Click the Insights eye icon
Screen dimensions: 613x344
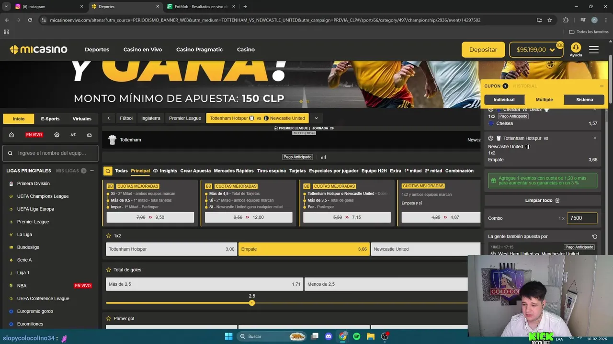coord(155,171)
